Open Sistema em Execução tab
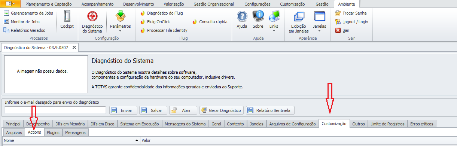 coord(140,124)
